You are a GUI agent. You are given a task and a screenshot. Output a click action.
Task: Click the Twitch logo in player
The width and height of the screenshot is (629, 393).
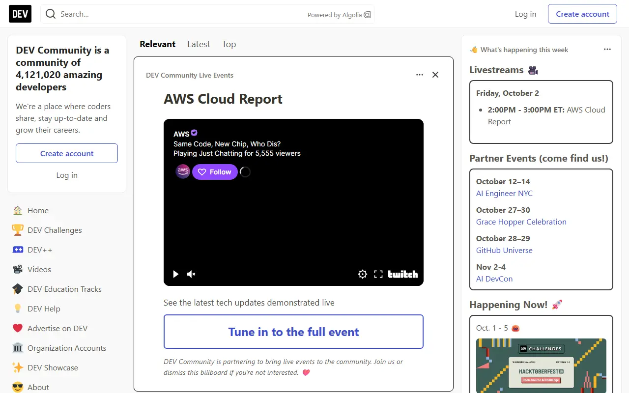pos(403,274)
